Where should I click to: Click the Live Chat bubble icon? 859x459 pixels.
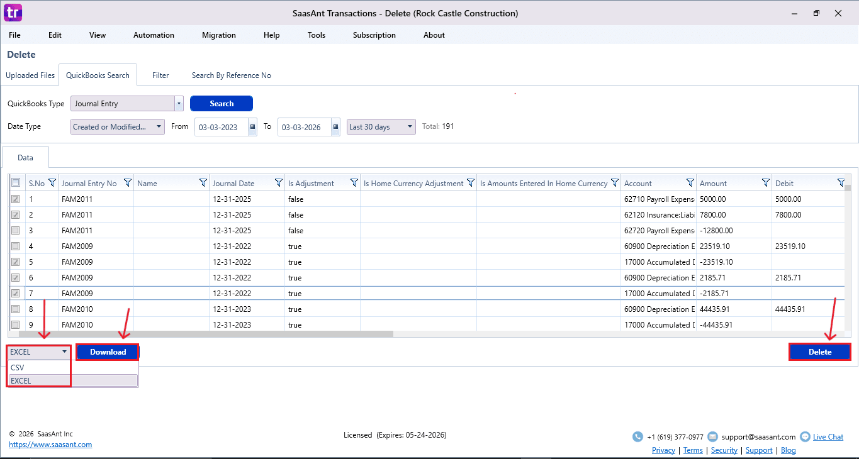[805, 436]
